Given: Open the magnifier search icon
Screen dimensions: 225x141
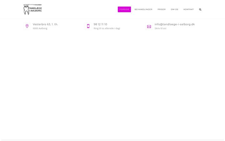Looking at the screenshot, I should point(200,9).
